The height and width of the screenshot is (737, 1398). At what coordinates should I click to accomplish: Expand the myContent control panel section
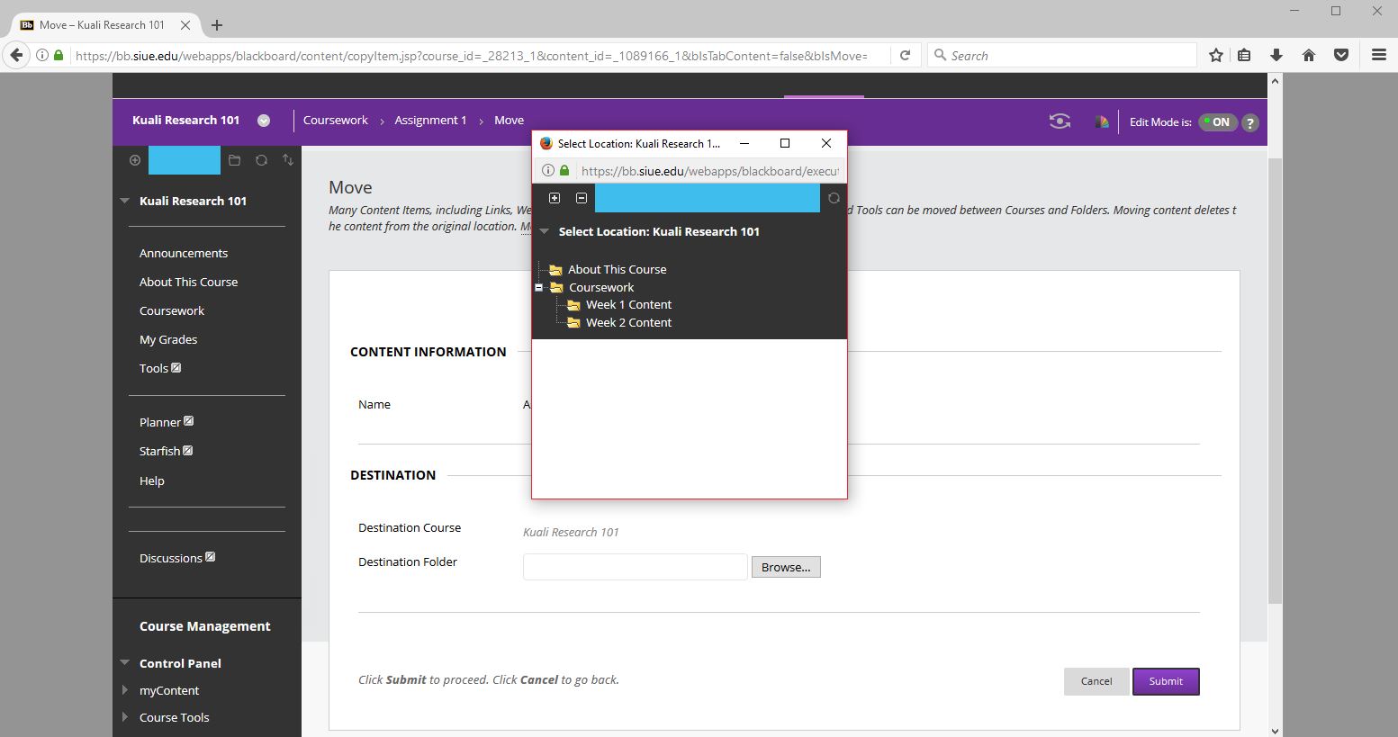[x=125, y=690]
